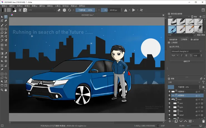This screenshot has width=206, height=128.
Task: Open the layer blending mode dropdown
Action: [183, 82]
